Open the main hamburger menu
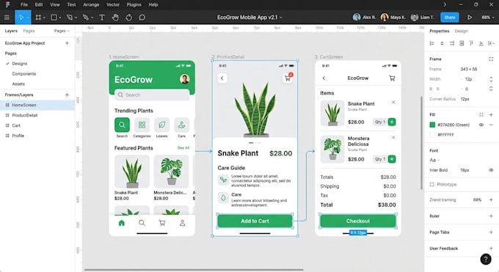 7,17
